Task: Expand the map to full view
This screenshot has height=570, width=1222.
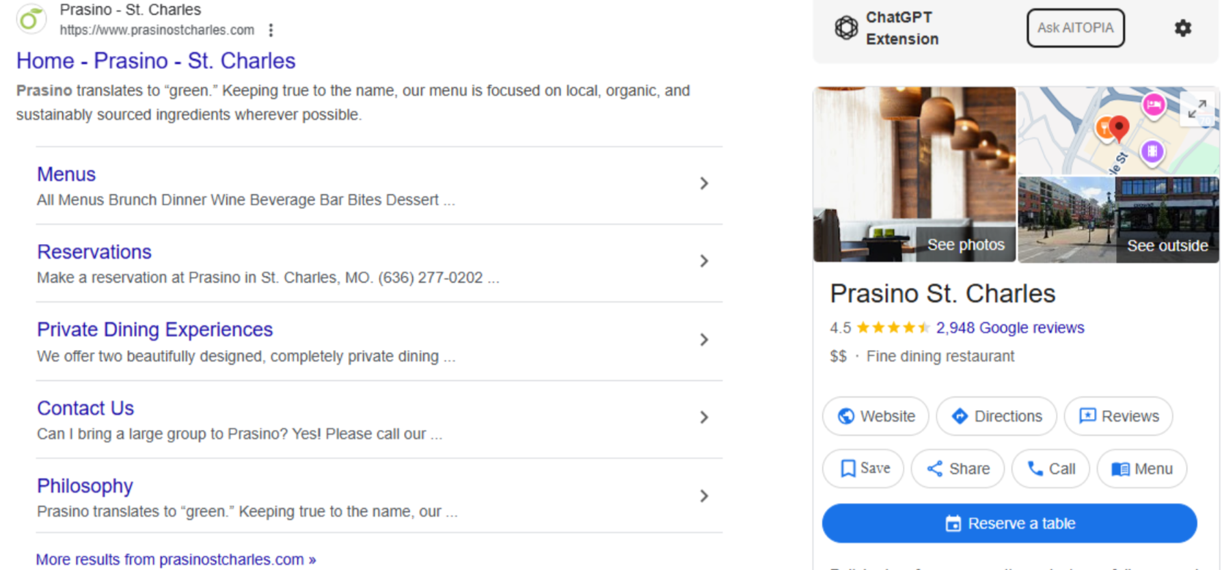Action: pyautogui.click(x=1197, y=109)
